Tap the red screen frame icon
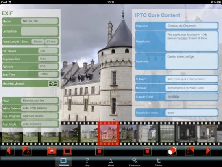This screenshot has height=167, width=222. click(x=67, y=151)
